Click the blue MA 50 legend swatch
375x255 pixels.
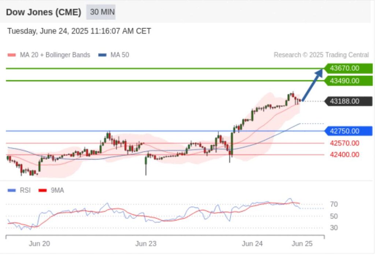pos(103,55)
